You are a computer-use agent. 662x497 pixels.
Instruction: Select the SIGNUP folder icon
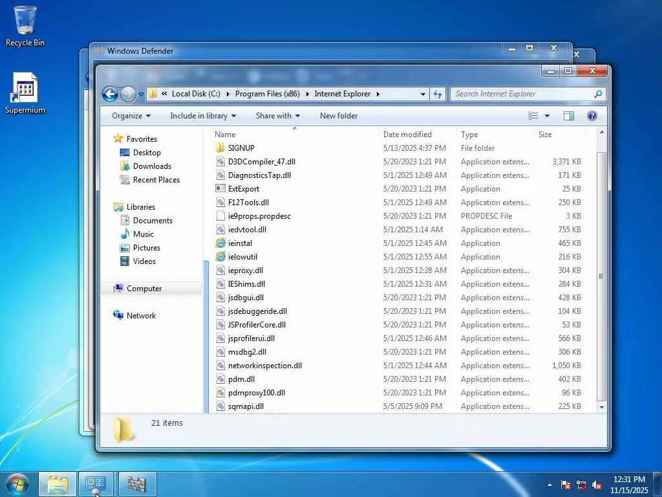[x=220, y=148]
